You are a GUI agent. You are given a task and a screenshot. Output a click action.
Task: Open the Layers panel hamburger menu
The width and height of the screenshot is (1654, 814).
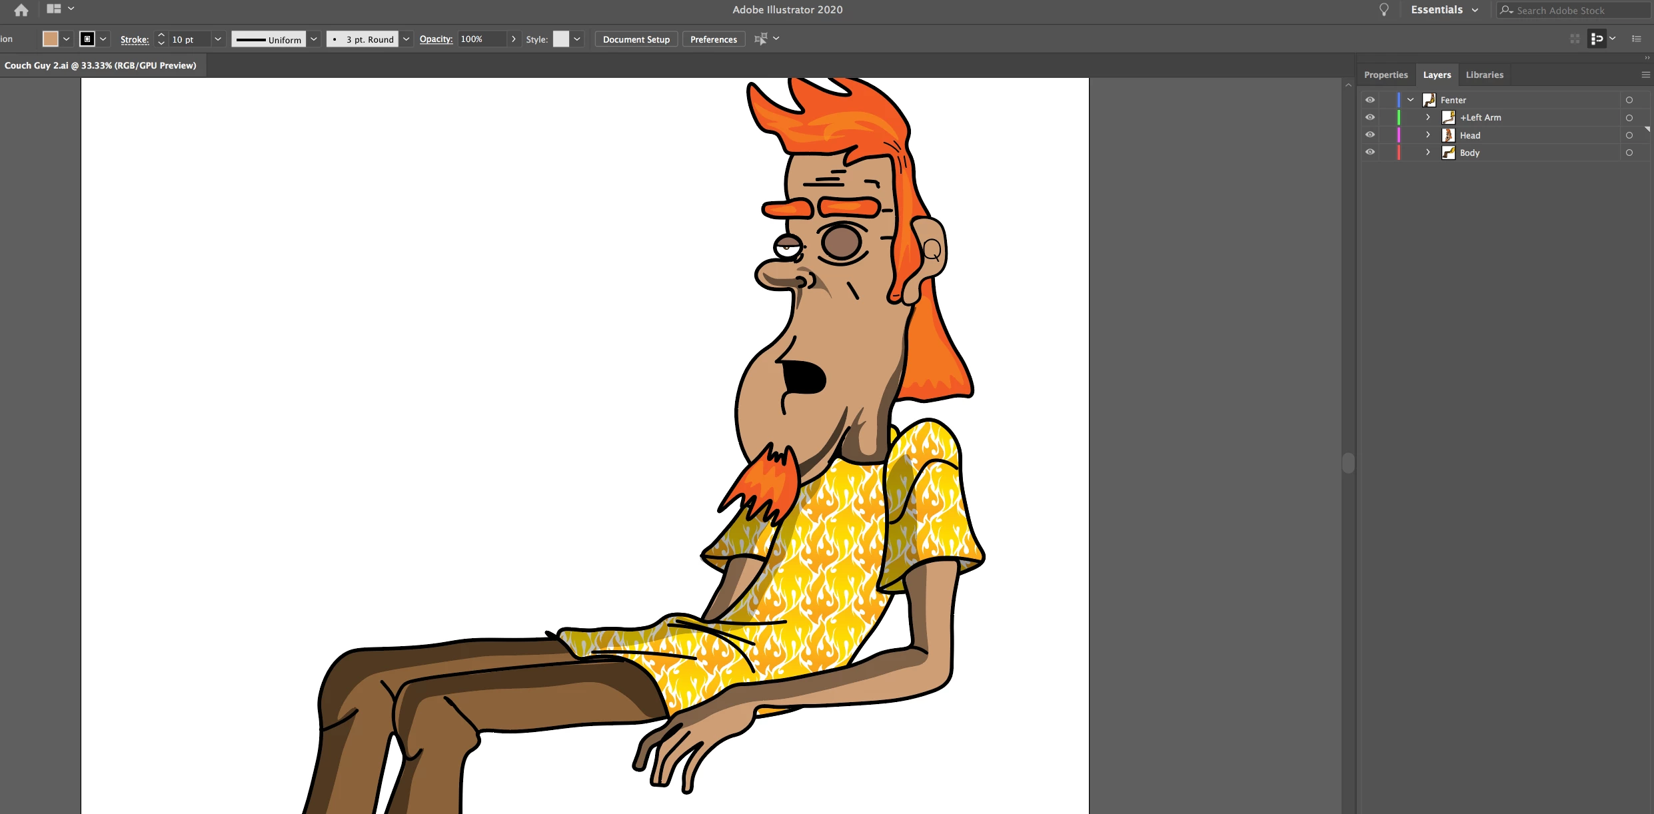(1645, 75)
